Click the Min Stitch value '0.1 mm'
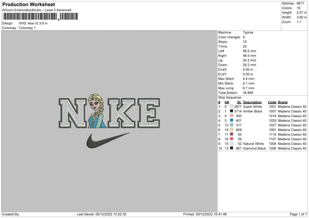Screen dimensions: 309x218 pos(249,83)
